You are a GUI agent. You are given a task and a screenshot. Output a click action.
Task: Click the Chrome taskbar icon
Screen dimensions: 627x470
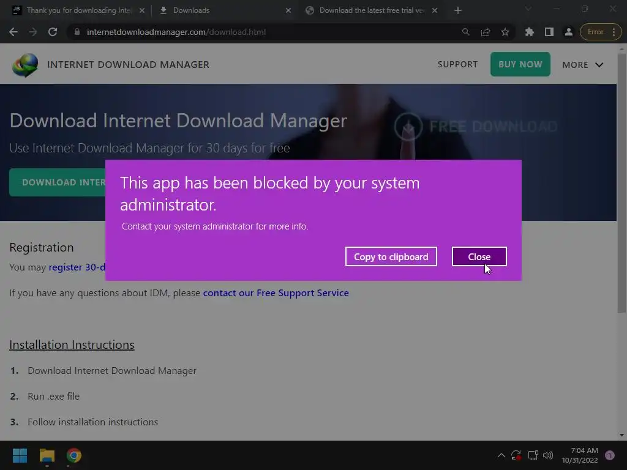pos(74,455)
